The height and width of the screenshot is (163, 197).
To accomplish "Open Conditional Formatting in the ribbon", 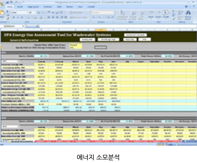I will tap(122, 15).
